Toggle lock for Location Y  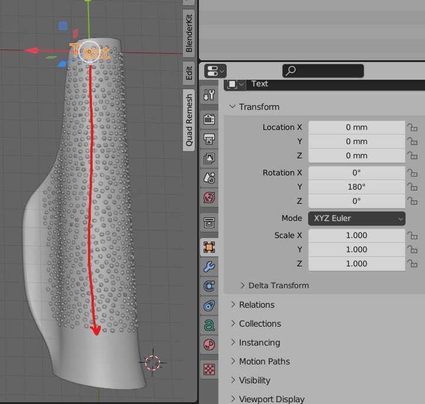412,141
